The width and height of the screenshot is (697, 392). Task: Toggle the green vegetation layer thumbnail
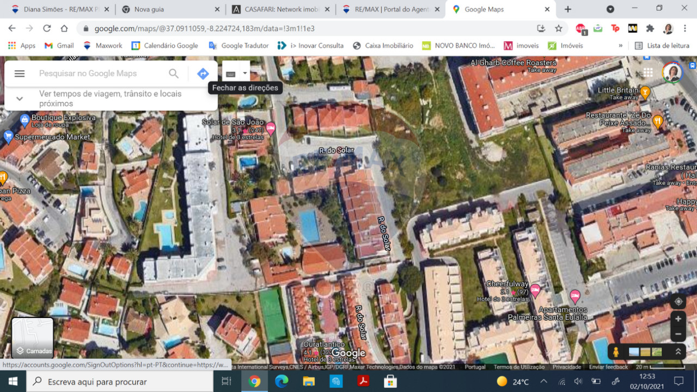pyautogui.click(x=656, y=352)
